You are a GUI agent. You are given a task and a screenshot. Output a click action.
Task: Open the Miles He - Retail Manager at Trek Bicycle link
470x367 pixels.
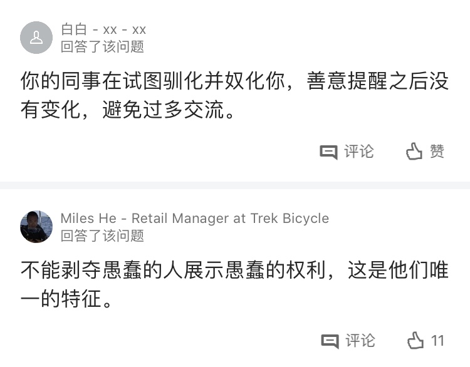pos(195,219)
